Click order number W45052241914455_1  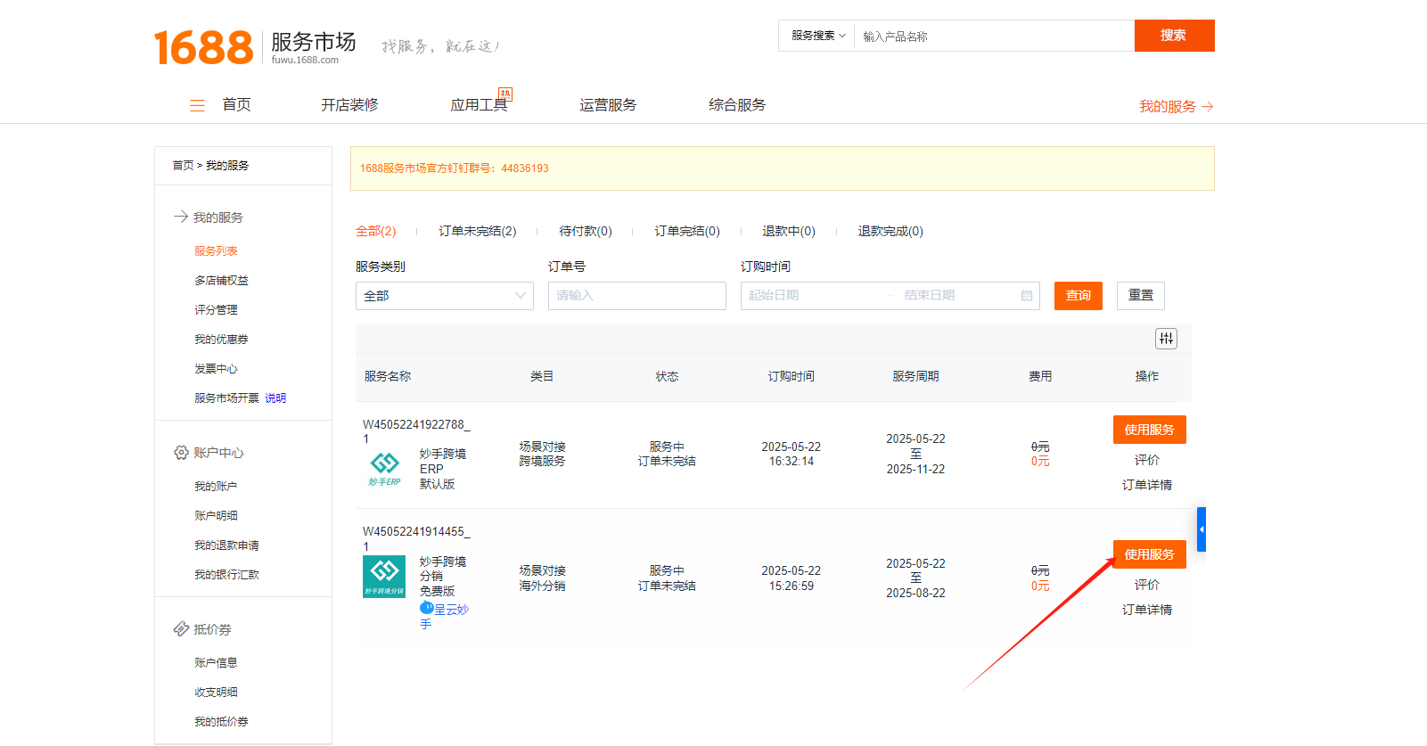click(x=416, y=538)
